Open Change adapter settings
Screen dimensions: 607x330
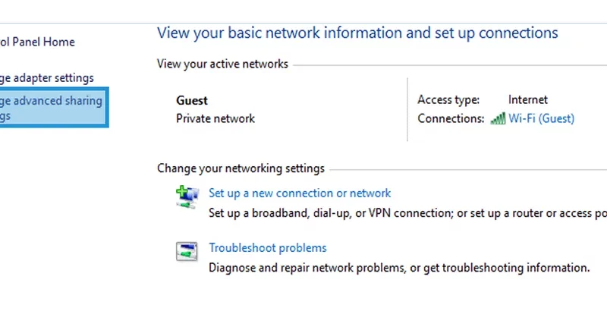(x=47, y=78)
